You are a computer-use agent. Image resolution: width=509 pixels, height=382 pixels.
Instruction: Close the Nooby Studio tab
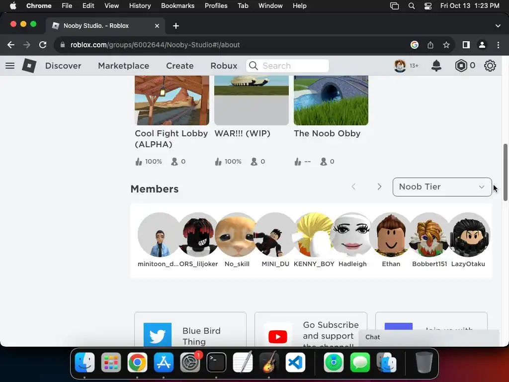point(157,26)
